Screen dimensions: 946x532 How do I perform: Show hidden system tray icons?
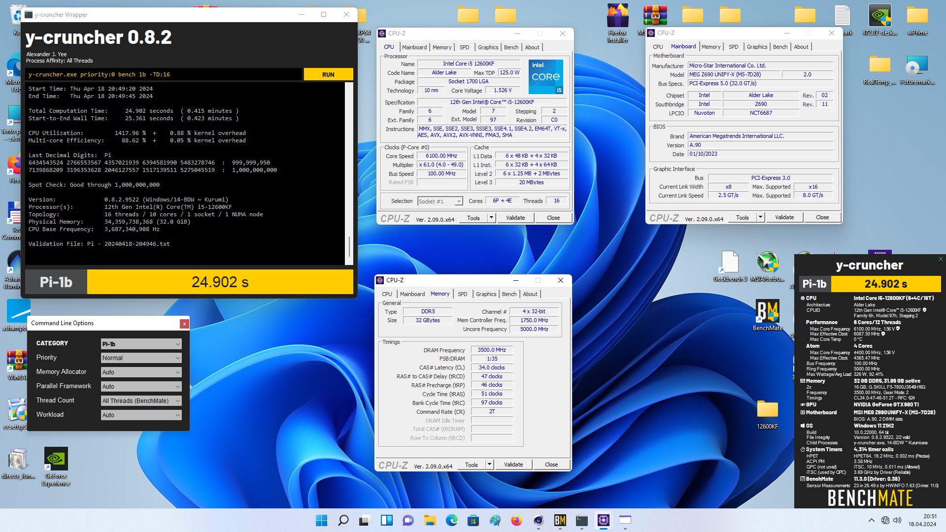tap(871, 520)
